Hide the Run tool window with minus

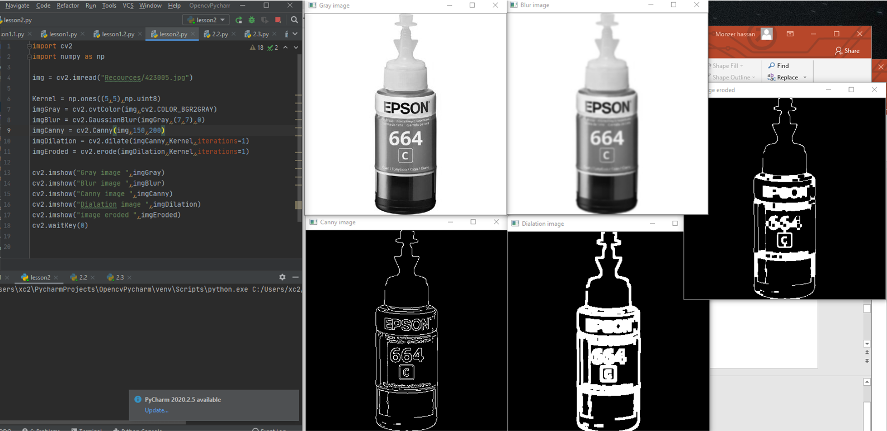(x=295, y=277)
